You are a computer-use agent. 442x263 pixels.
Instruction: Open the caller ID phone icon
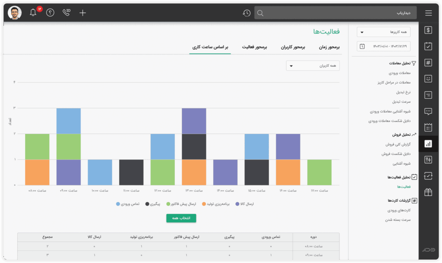pos(67,13)
